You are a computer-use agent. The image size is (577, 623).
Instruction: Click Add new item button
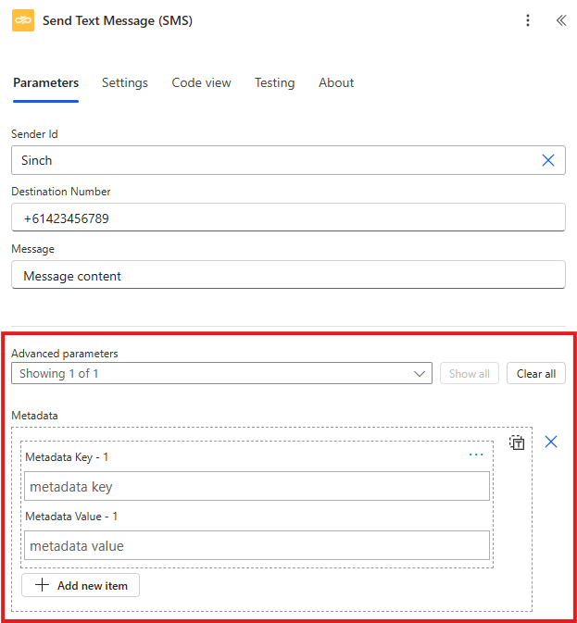point(81,585)
